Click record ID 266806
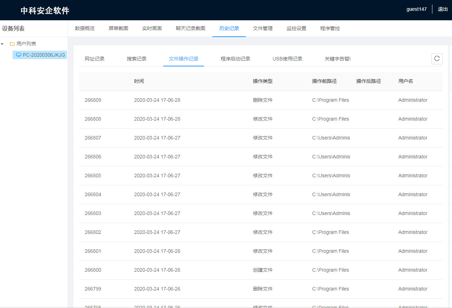The width and height of the screenshot is (452, 308). click(93, 157)
